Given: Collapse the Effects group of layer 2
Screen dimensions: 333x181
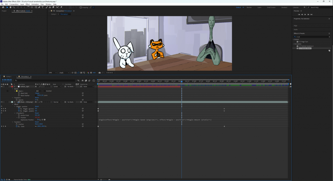Looking at the screenshot, I should (13, 104).
